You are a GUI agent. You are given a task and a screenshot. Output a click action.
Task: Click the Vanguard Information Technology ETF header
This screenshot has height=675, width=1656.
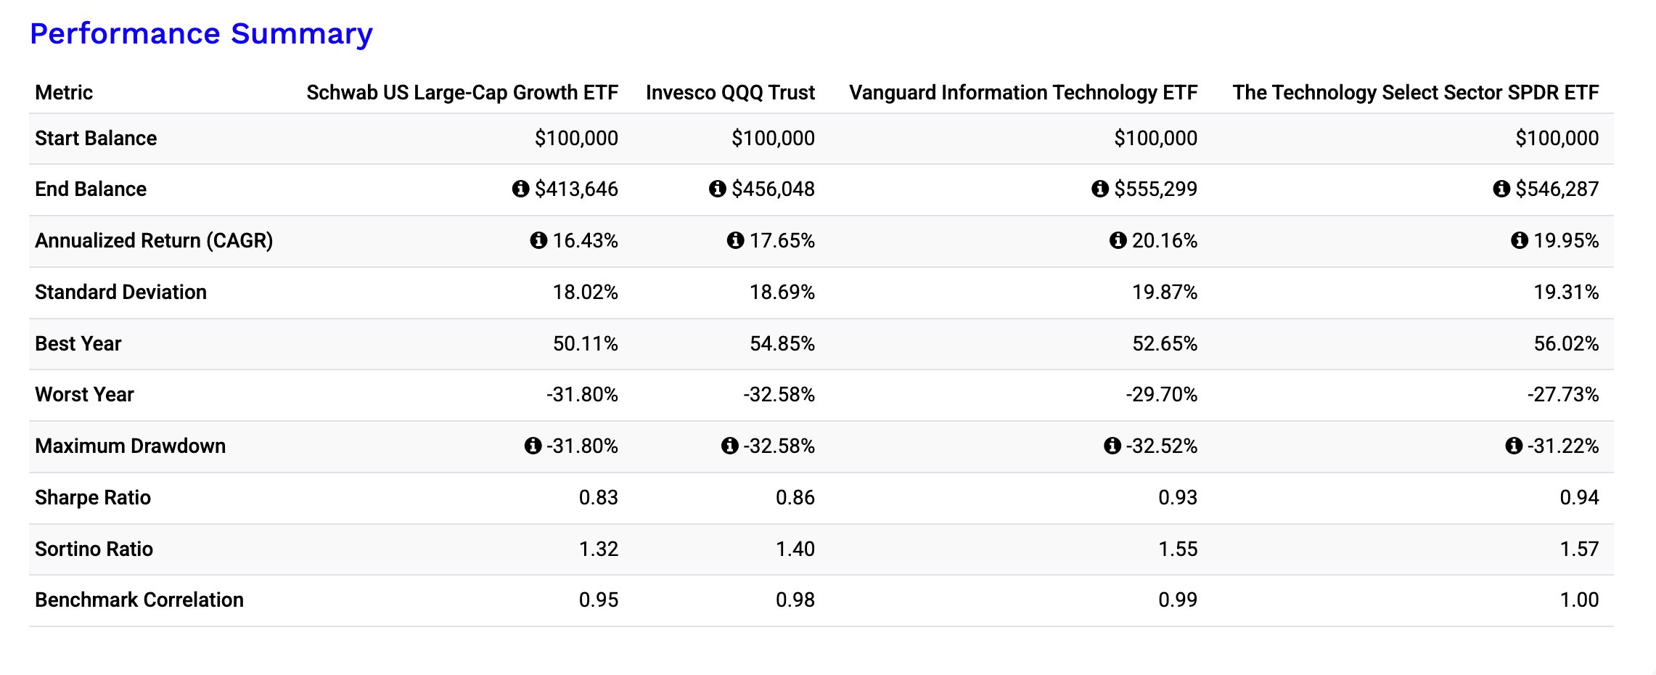[x=1023, y=92]
